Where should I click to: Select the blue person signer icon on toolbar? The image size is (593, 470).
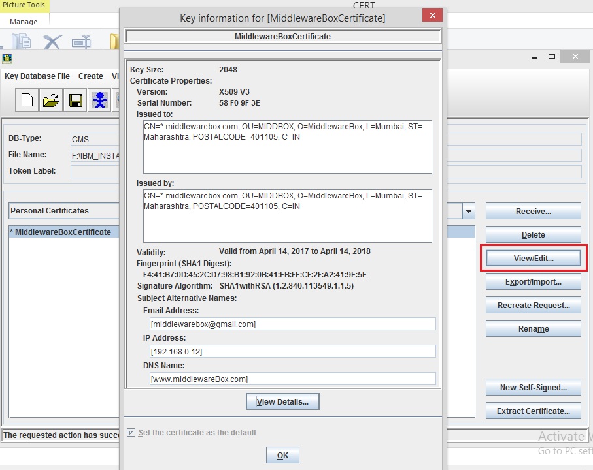(100, 100)
